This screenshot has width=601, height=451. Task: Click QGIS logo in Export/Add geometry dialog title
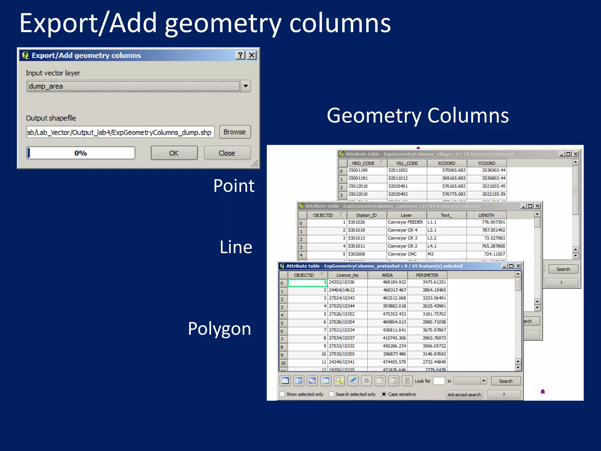(x=26, y=55)
